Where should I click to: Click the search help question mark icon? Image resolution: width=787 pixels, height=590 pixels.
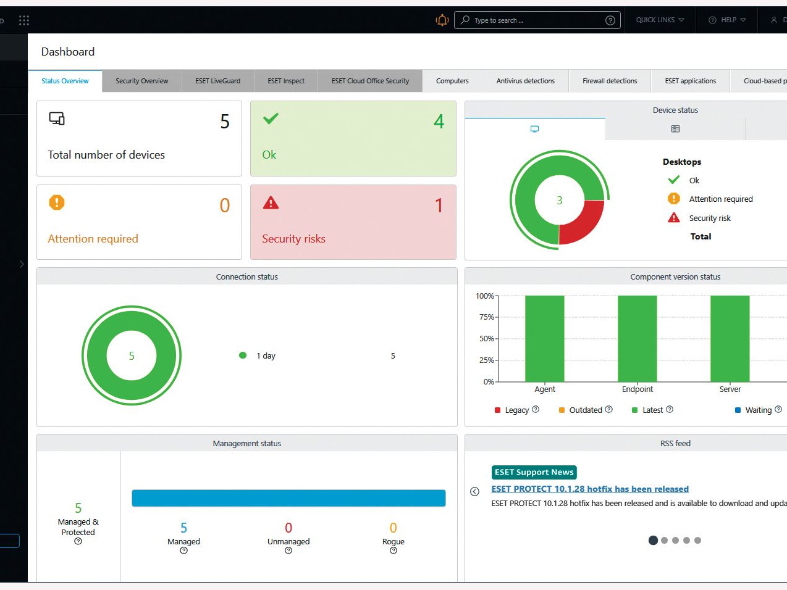(610, 20)
